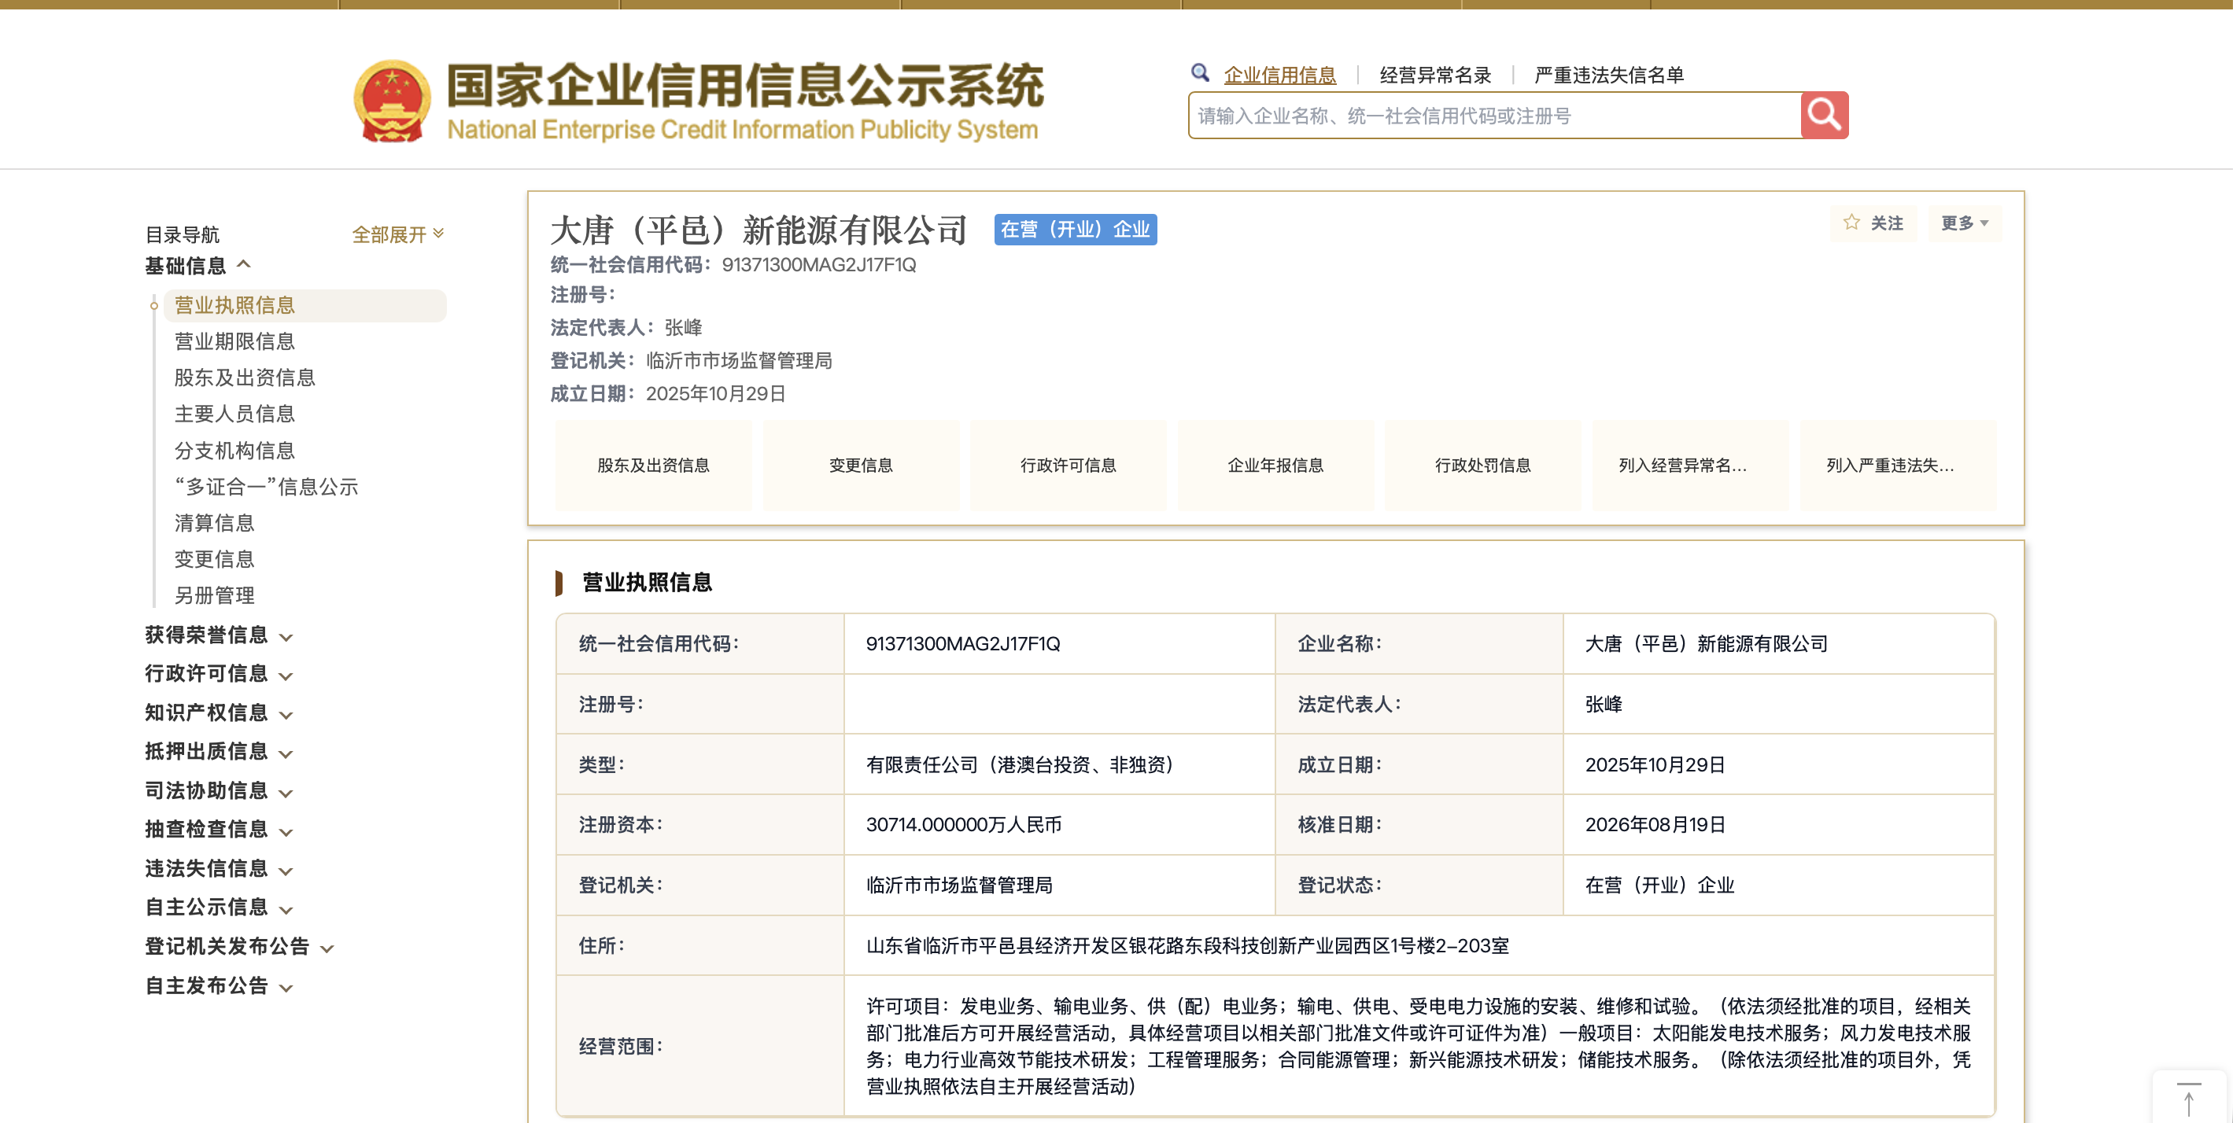Click the registration authority 临沂市市场监督管理局 table cell
2233x1123 pixels.
[x=958, y=886]
